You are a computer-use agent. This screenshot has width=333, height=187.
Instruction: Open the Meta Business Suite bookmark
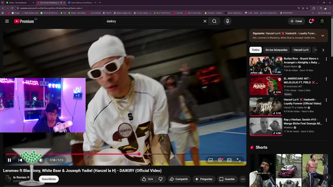point(30,13)
